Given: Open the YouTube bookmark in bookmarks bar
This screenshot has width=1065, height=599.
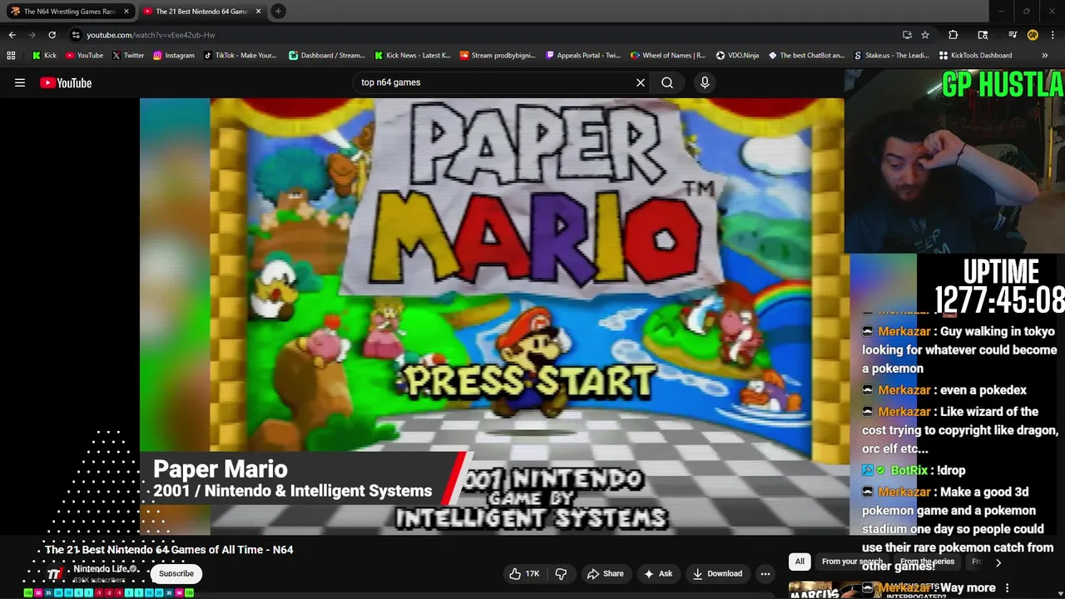Looking at the screenshot, I should (83, 56).
